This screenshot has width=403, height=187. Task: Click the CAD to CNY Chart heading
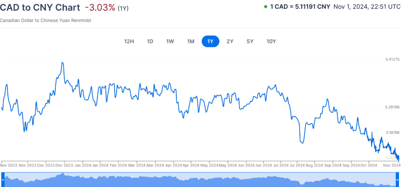pyautogui.click(x=40, y=7)
